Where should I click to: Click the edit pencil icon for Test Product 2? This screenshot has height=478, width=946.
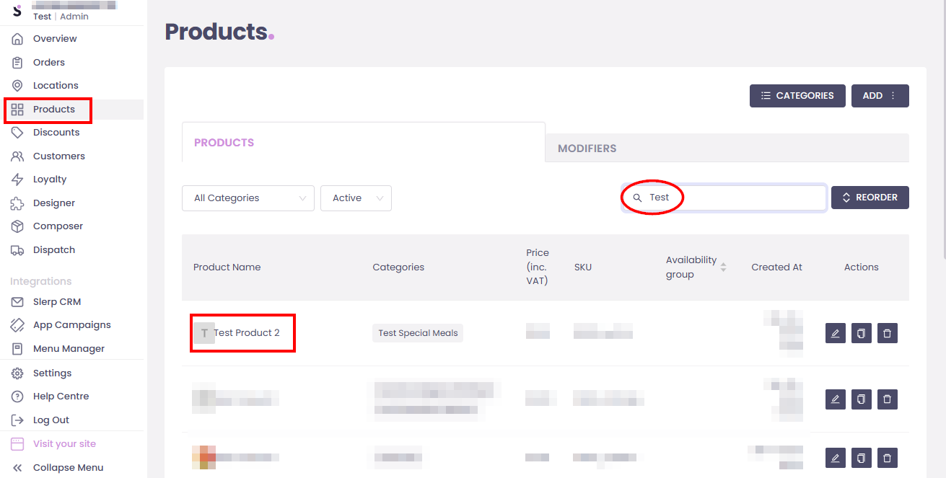coord(835,333)
